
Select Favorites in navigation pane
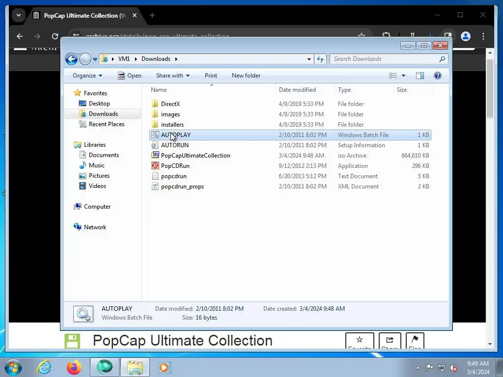(95, 93)
